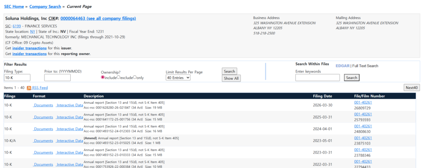
Task: Click 'Items 1 - 40' text
Action: [14, 88]
